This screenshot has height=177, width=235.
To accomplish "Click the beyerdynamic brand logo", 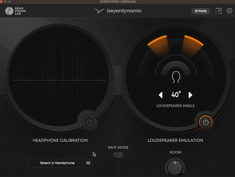I will tap(118, 11).
